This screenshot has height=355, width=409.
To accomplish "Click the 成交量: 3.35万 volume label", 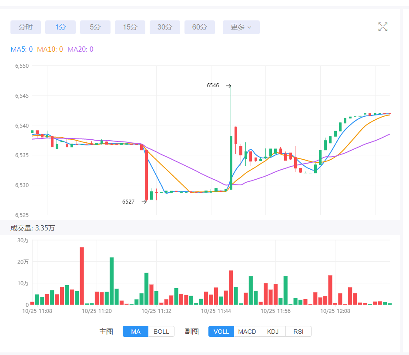I will [x=33, y=228].
